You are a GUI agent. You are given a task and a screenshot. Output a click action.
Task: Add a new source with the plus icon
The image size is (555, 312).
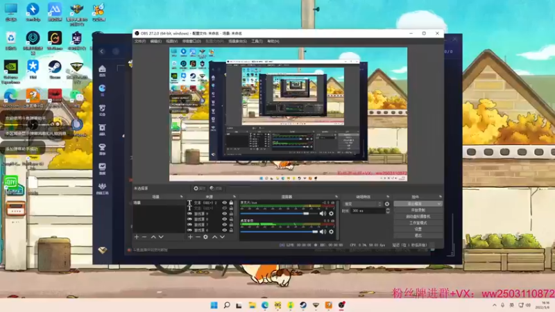(x=190, y=237)
